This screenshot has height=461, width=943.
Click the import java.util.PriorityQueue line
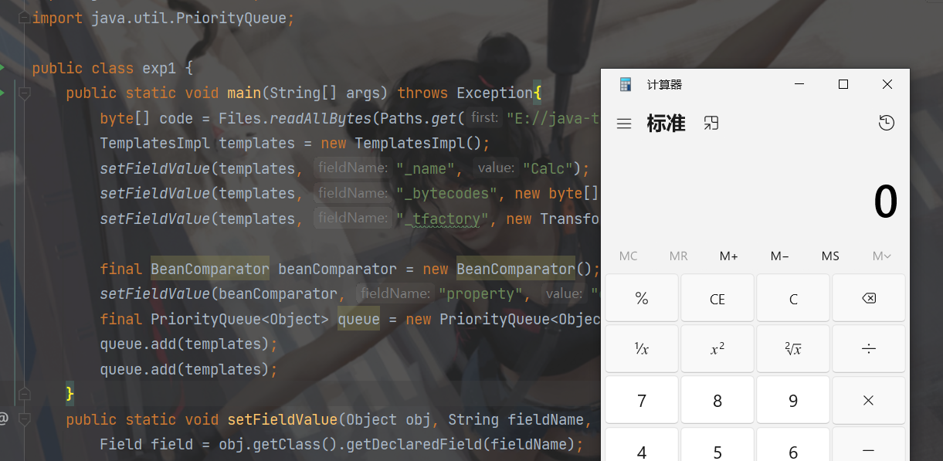[x=164, y=18]
